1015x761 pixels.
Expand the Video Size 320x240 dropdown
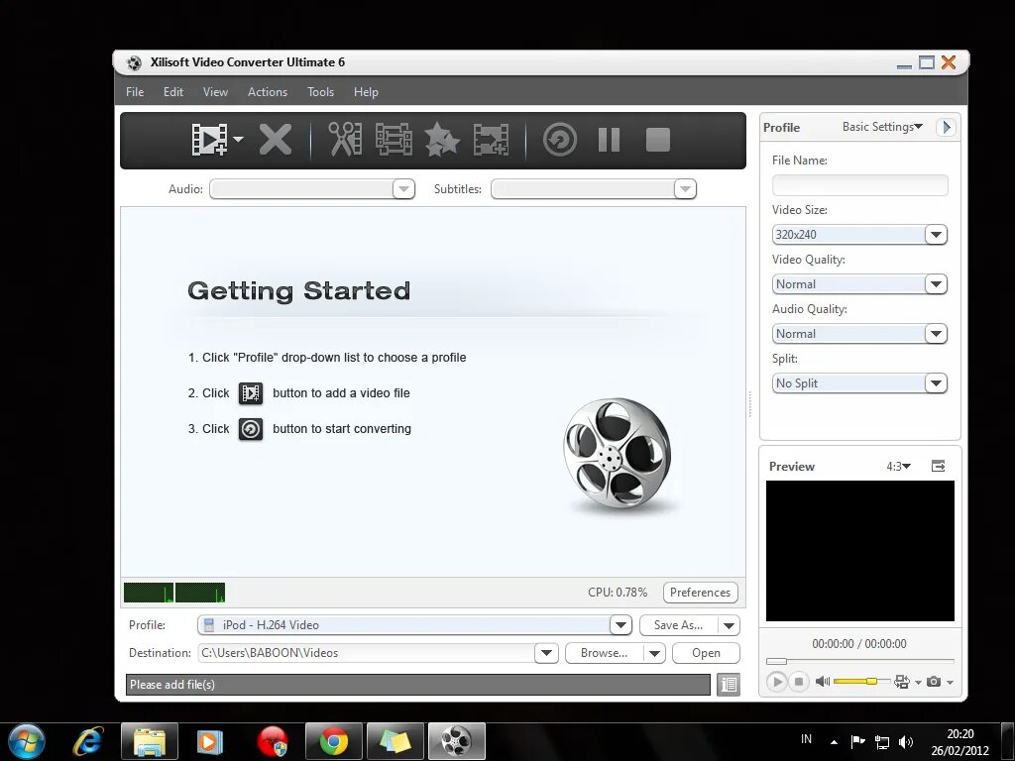(936, 234)
